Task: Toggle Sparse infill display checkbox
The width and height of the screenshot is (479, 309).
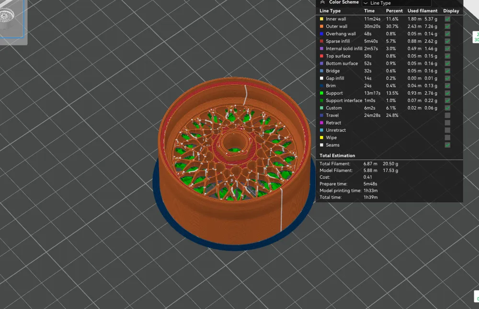Action: pyautogui.click(x=447, y=41)
